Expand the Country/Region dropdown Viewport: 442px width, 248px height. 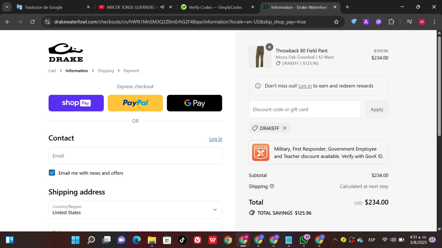pos(135,210)
